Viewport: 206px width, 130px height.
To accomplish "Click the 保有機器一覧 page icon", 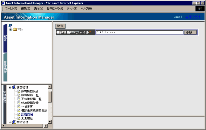I will [x=19, y=95].
